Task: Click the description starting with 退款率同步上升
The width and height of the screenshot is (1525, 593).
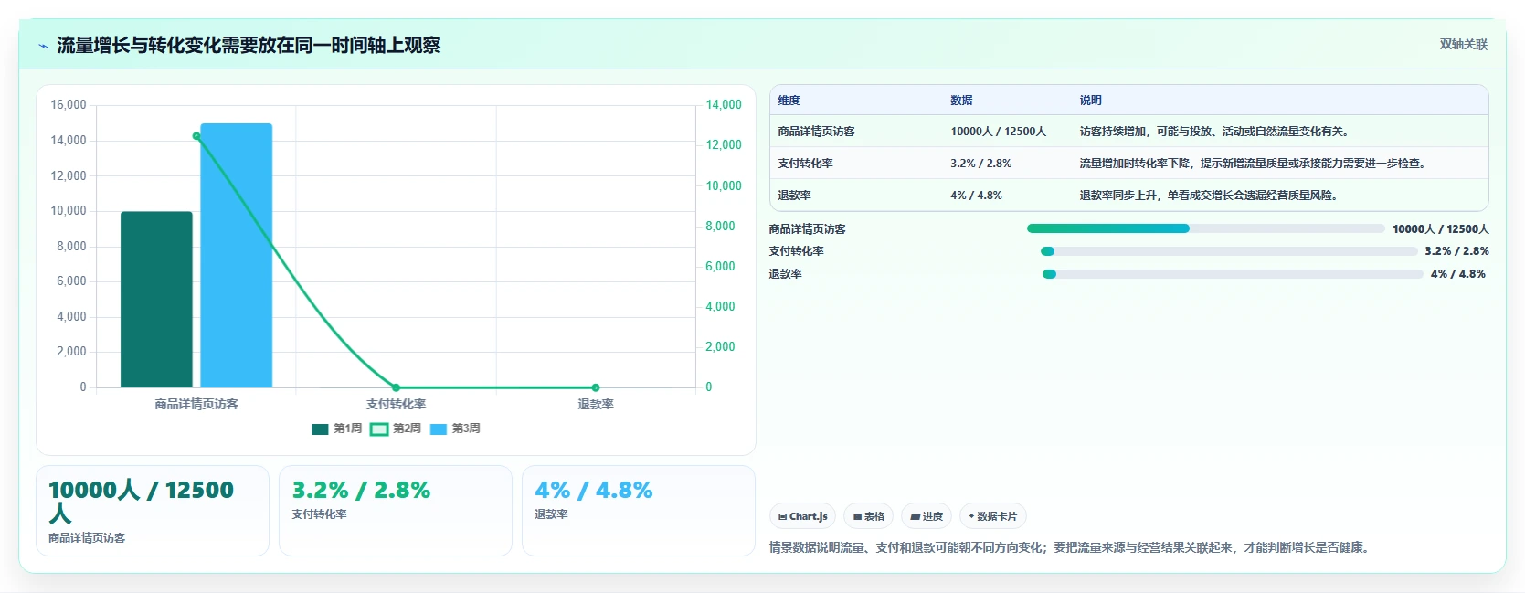Action: (1210, 196)
